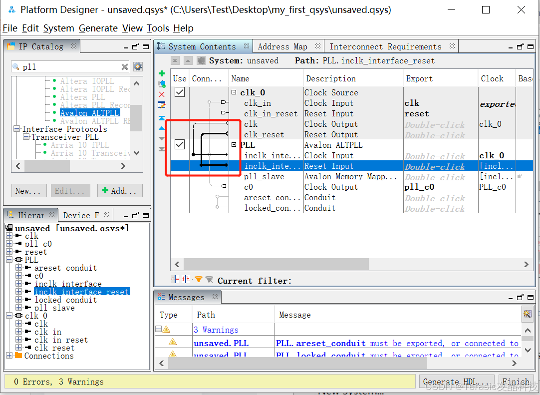Open IP Catalog search settings gear icon

point(138,66)
